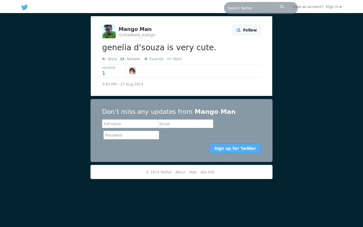
Task: Click the Twitter bird logo
Action: pos(25,7)
